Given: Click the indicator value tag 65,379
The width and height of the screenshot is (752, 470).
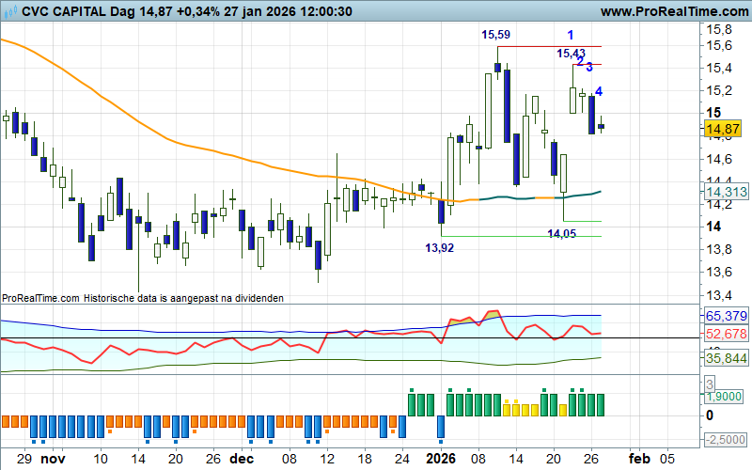Looking at the screenshot, I should pos(725,316).
